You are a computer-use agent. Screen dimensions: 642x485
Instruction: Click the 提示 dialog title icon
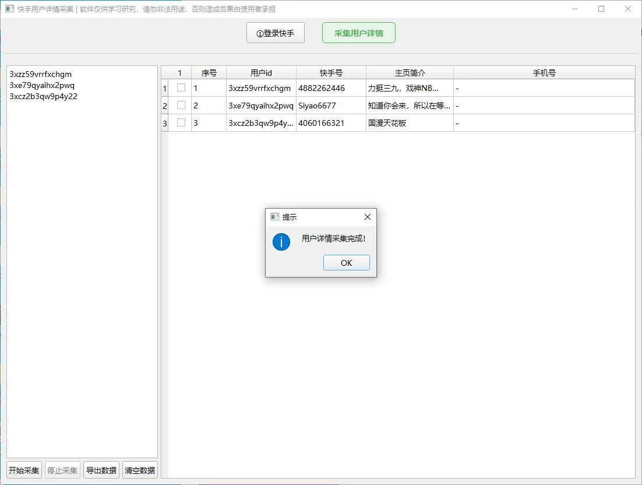coord(274,217)
